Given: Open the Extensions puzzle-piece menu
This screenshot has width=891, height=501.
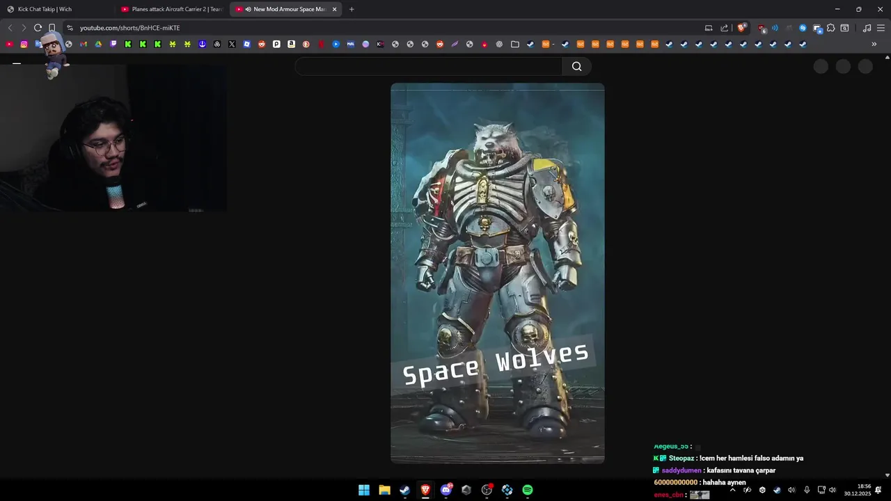Looking at the screenshot, I should coord(830,28).
